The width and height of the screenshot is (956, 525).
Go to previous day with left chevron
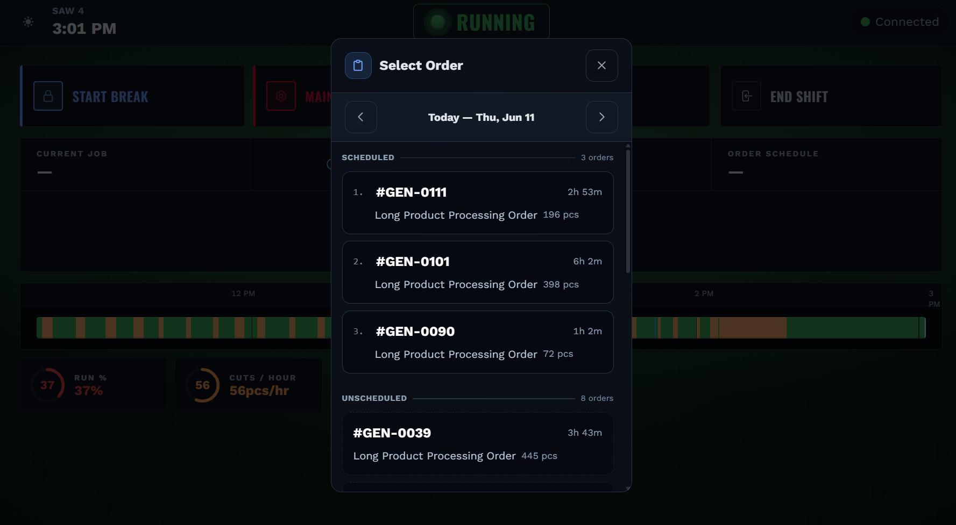point(360,117)
